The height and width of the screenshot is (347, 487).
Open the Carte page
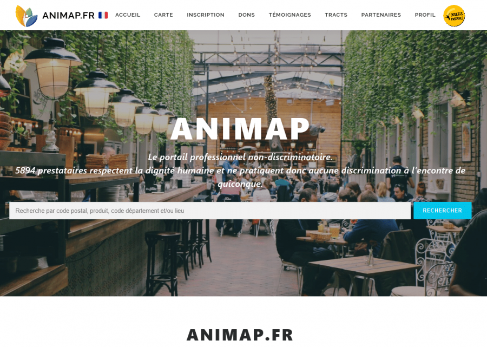(x=163, y=15)
